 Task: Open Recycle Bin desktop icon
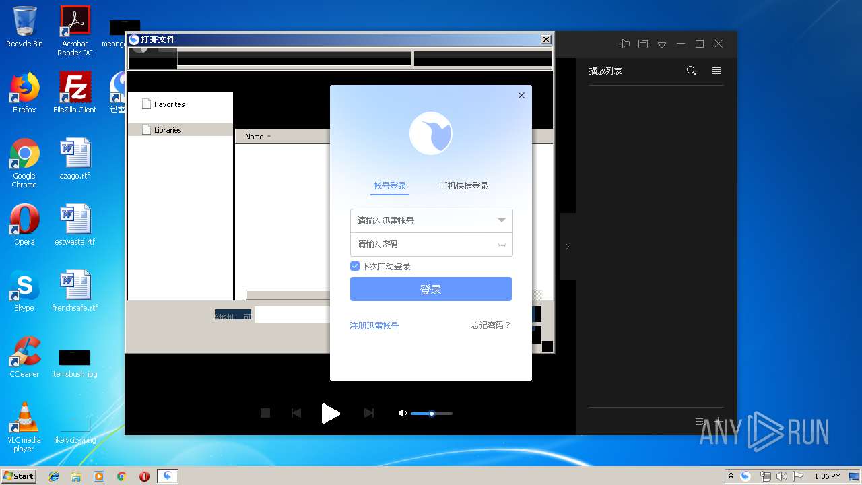point(24,28)
